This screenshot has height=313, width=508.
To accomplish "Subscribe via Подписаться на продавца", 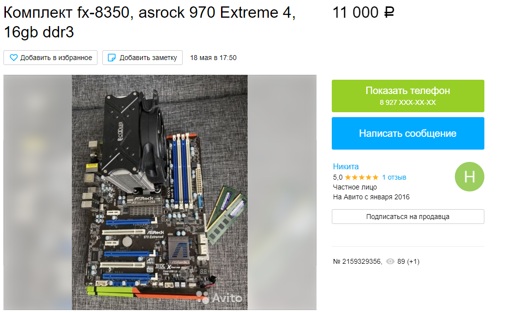I will pyautogui.click(x=408, y=217).
